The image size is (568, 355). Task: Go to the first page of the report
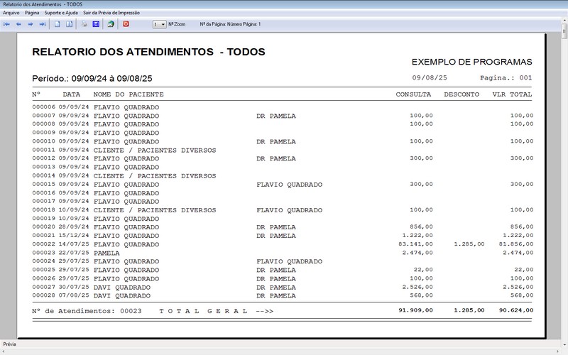7,24
